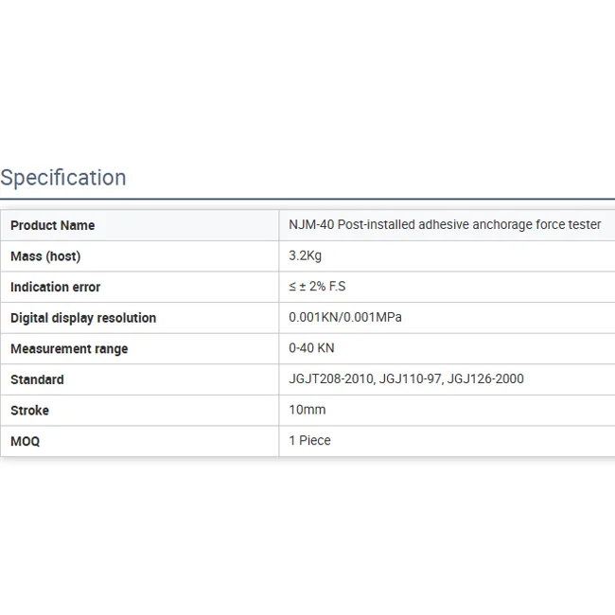
Task: Click the 0.001KN resolution text
Action: pyautogui.click(x=315, y=318)
